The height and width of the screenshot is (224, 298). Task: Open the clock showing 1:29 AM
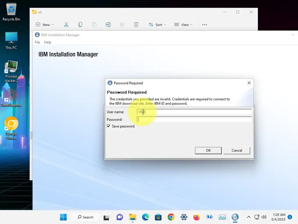click(278, 217)
